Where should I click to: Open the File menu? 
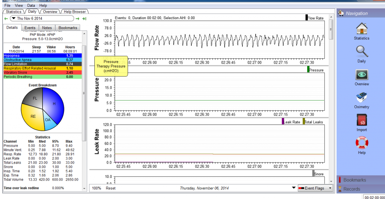tap(8, 5)
